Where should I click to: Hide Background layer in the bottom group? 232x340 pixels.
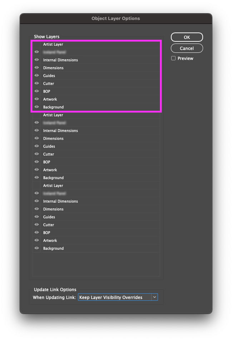coord(36,248)
